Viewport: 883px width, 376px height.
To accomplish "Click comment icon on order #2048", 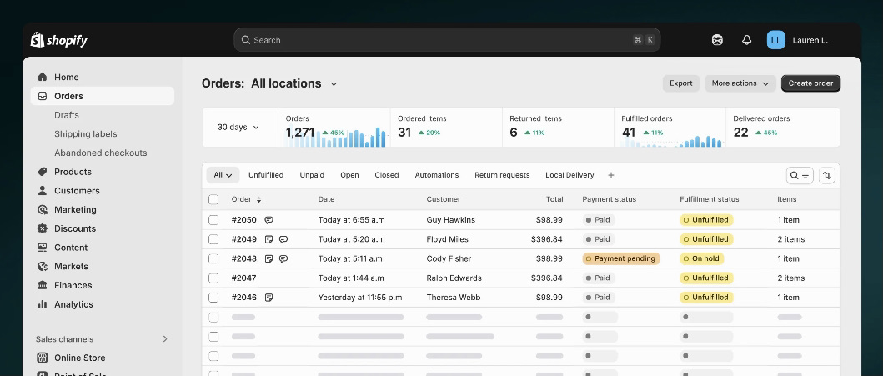I will click(283, 259).
